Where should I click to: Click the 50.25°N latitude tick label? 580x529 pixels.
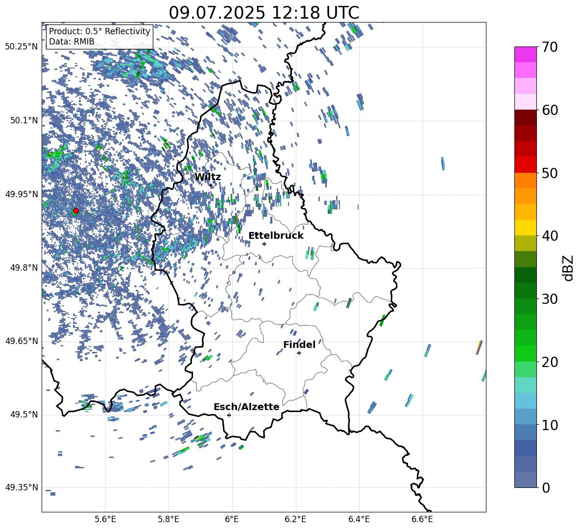pos(22,47)
